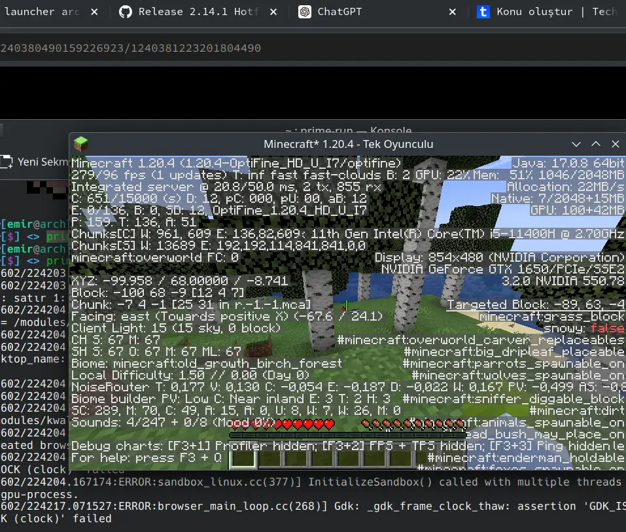Click the GitHub favicon on the Release tab
This screenshot has height=532, width=626.
pos(126,12)
